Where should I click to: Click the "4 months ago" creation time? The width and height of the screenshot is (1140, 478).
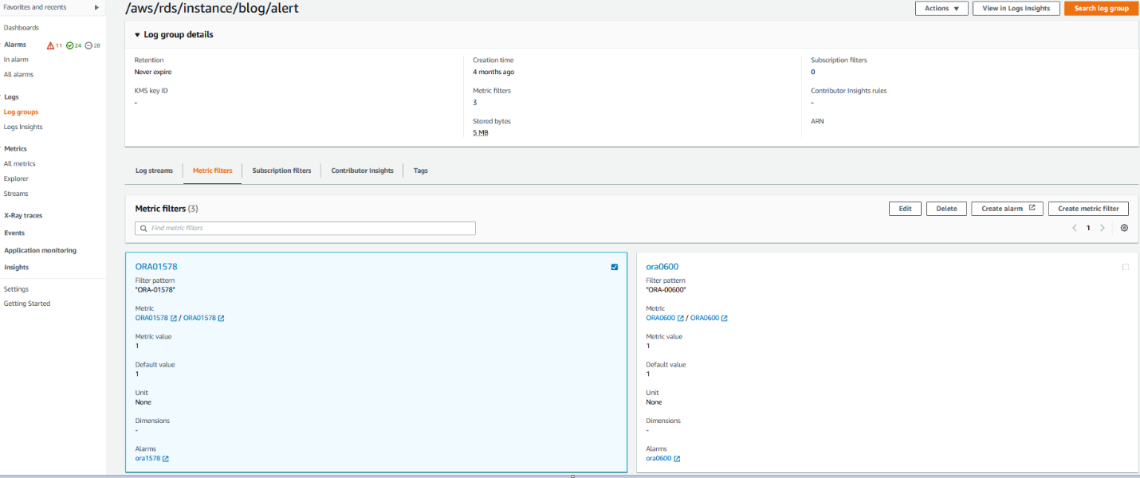click(493, 72)
